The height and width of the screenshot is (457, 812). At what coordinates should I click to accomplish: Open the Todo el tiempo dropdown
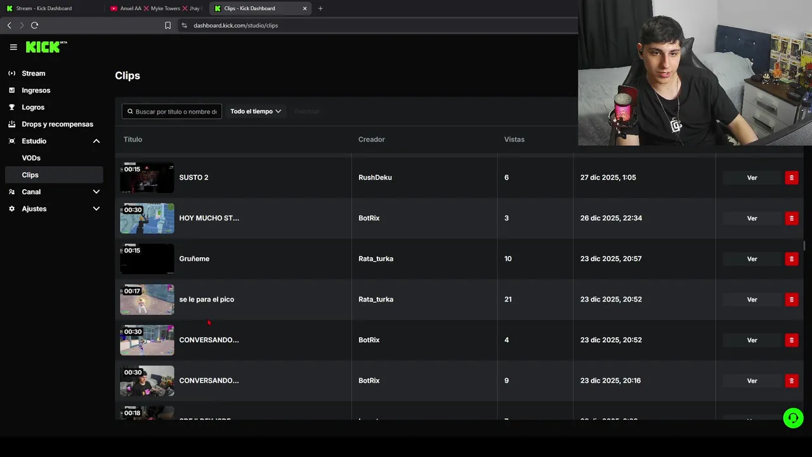[x=256, y=112]
